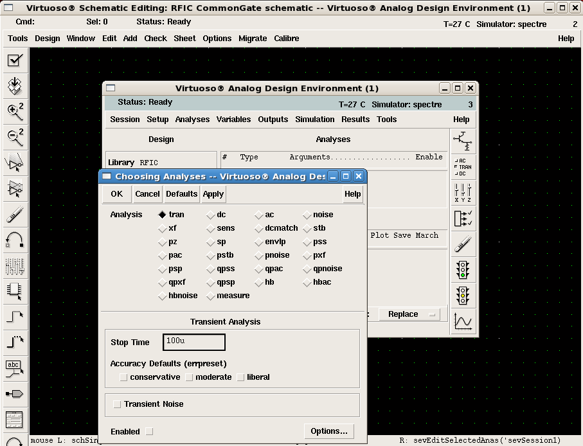Viewport: 583px width, 446px height.
Task: Open the Check menu in schematic window
Action: 156,39
